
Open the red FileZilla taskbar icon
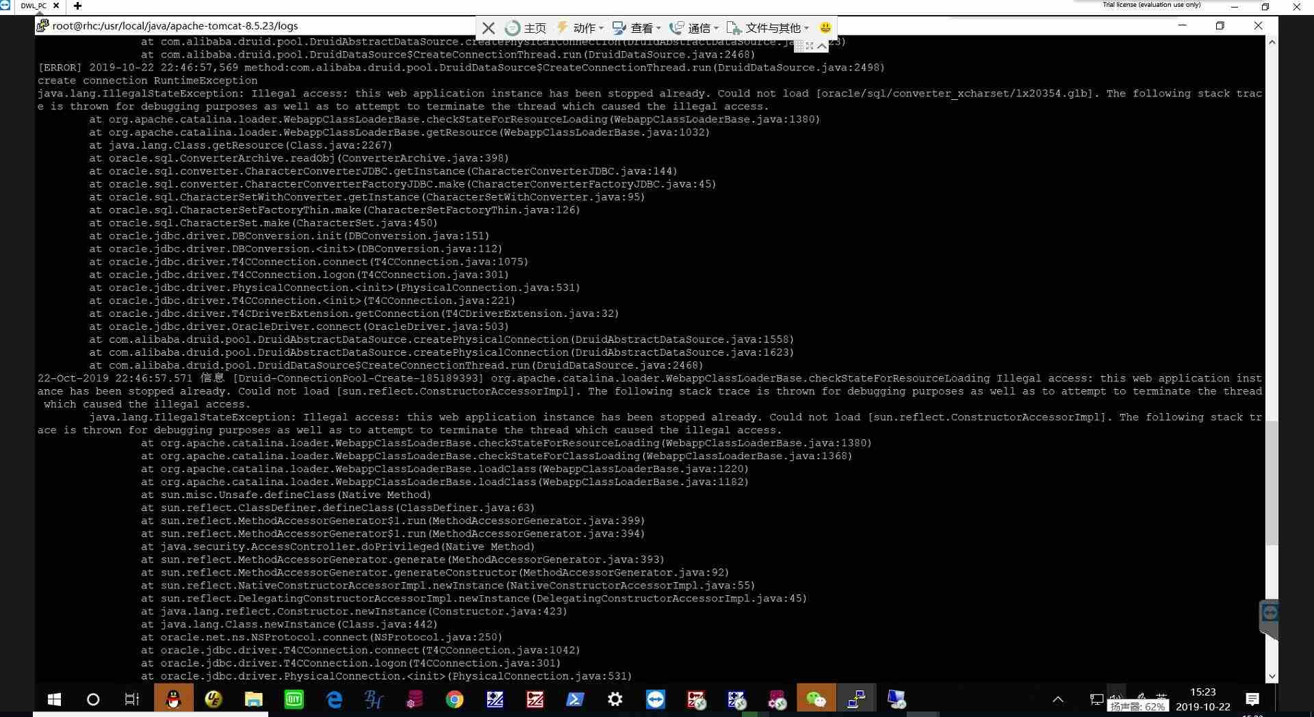[534, 699]
